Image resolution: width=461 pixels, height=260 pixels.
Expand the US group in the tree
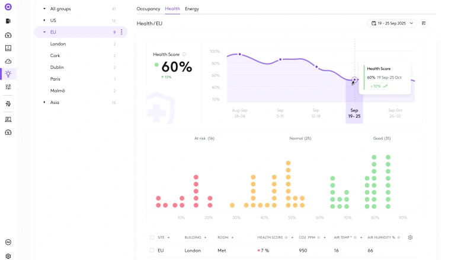(44, 20)
